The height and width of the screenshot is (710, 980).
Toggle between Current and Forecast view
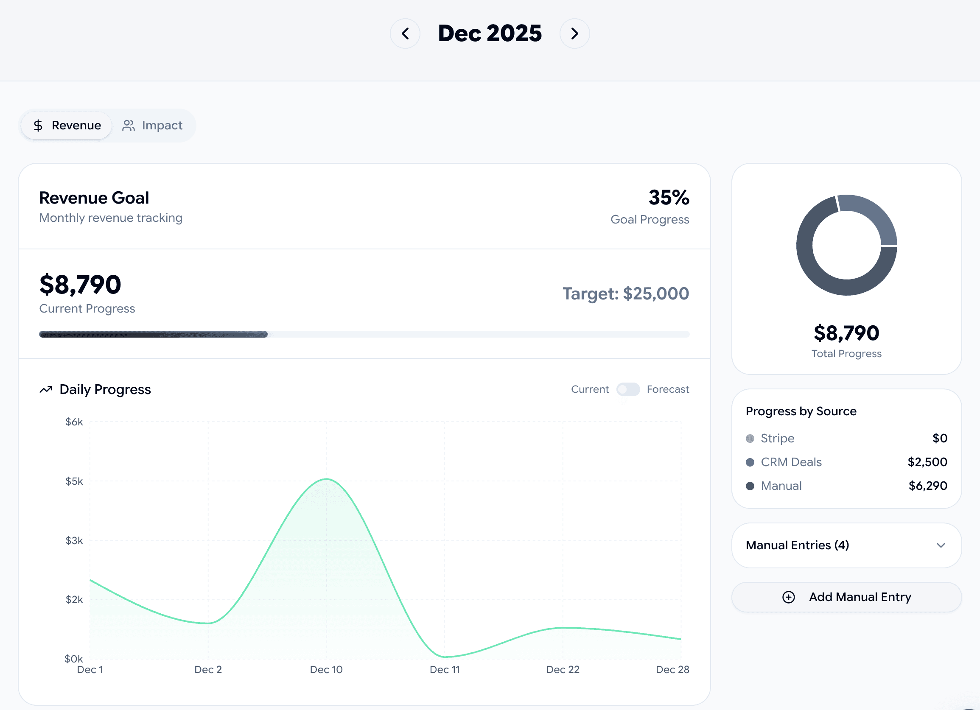pos(628,389)
